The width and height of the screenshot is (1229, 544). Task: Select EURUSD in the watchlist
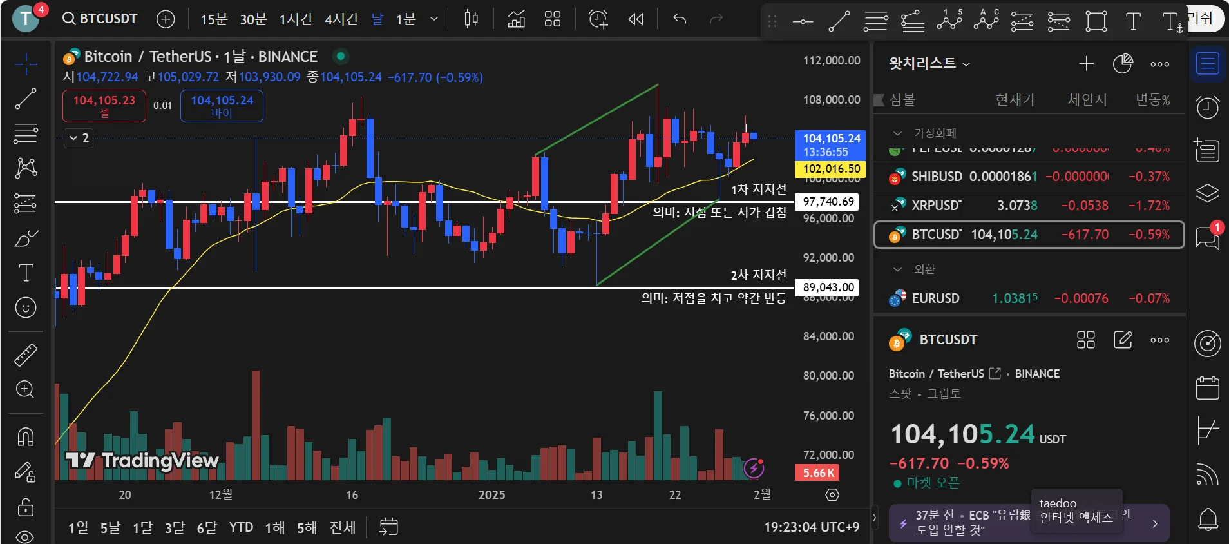tap(1029, 298)
